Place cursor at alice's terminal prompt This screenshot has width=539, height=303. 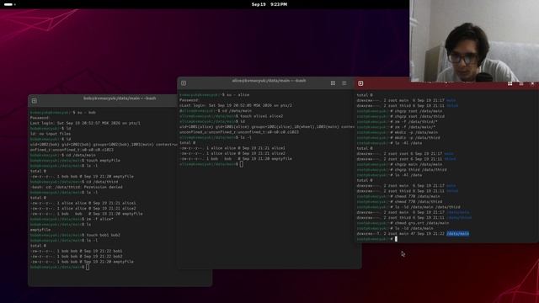242,164
